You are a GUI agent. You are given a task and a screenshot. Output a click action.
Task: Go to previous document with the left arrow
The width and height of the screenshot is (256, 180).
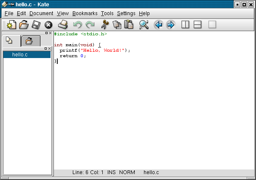[159, 25]
